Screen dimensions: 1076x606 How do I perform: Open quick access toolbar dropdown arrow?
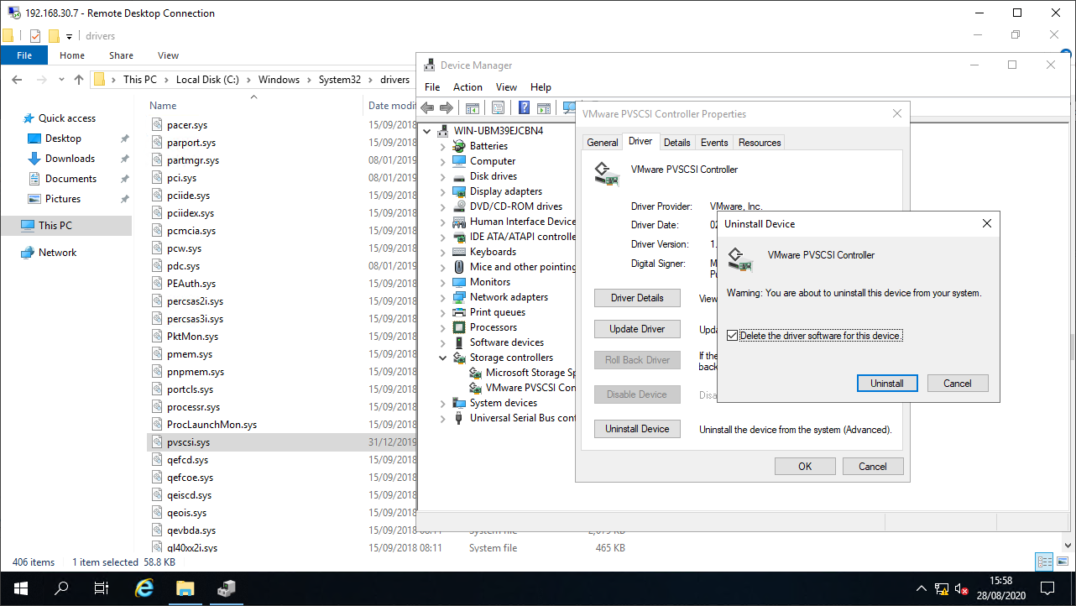(x=70, y=36)
